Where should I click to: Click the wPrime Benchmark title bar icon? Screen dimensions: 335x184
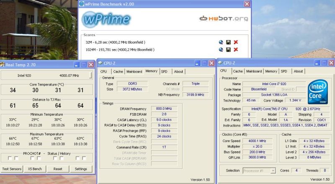[x=82, y=4]
